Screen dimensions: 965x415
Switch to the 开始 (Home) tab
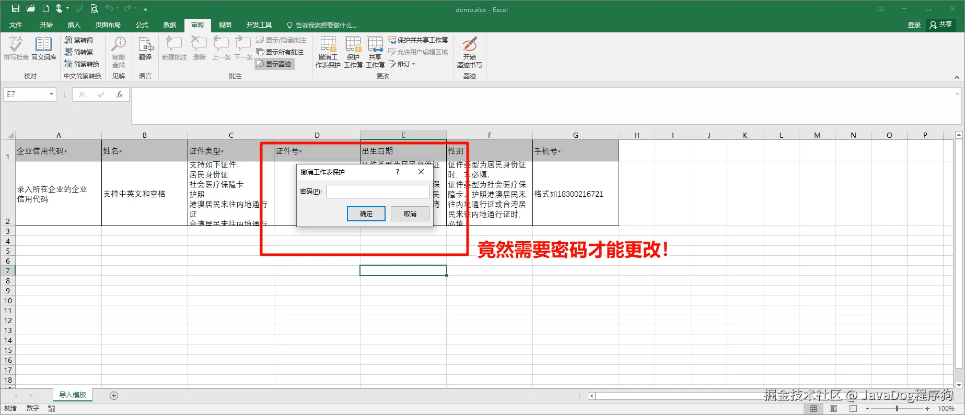(46, 25)
